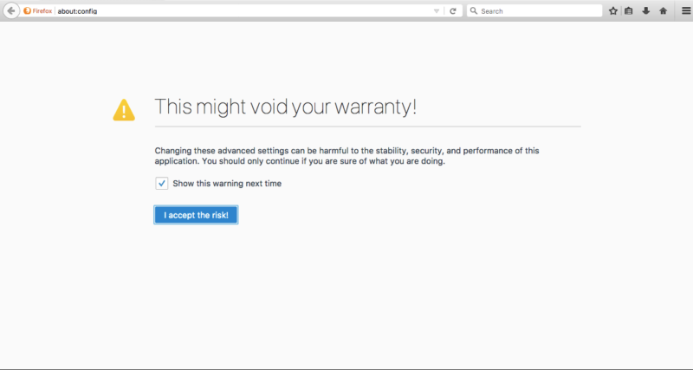The image size is (693, 370).
Task: Go back with the back arrow button
Action: click(11, 10)
